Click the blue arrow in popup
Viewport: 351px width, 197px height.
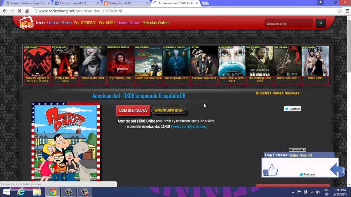(x=337, y=169)
